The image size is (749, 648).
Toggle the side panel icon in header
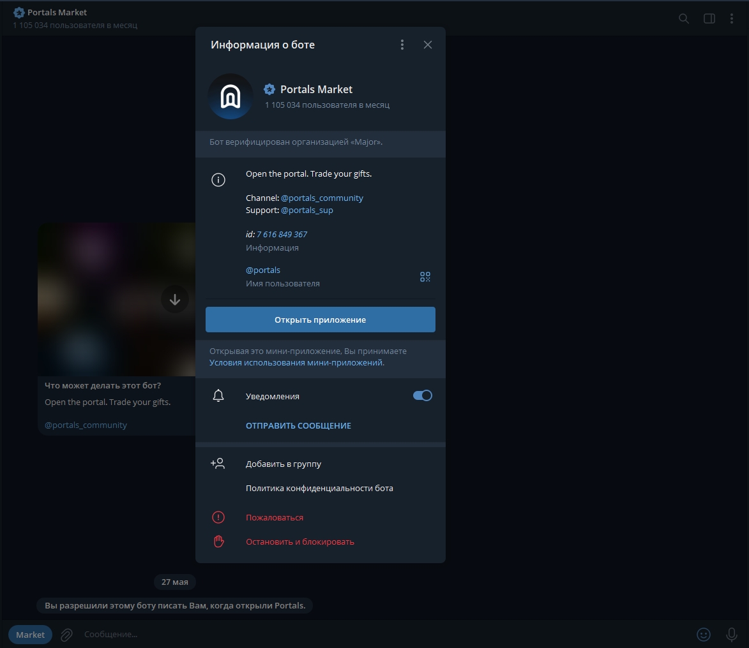click(709, 18)
